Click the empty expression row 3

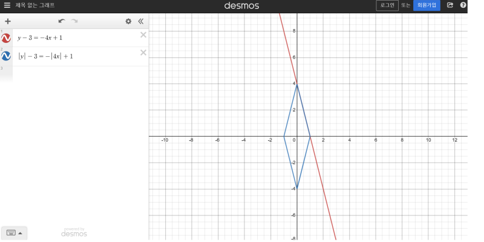coord(80,74)
